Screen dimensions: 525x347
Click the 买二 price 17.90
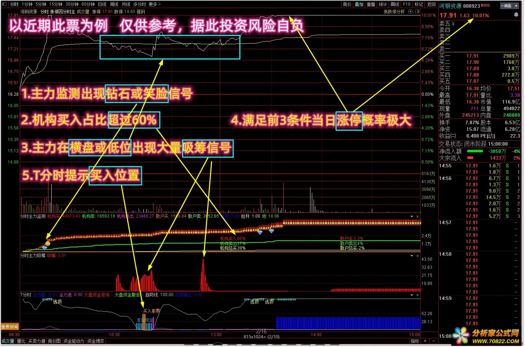coord(472,62)
